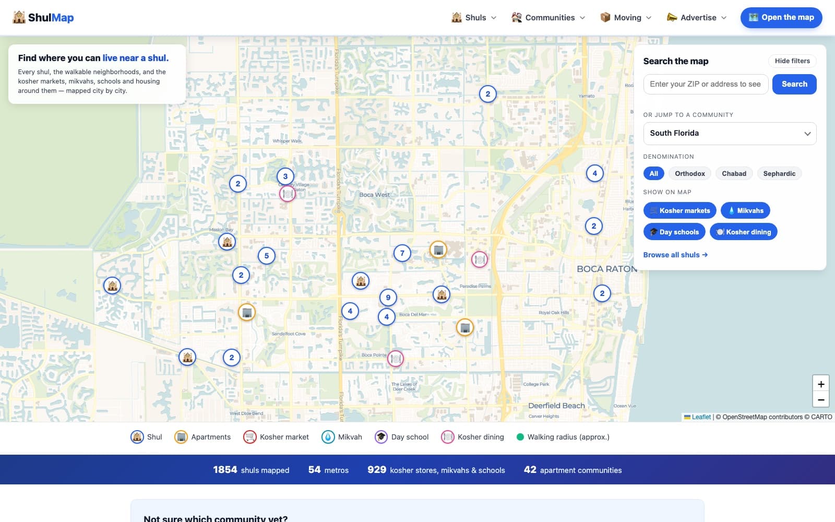Image resolution: width=835 pixels, height=522 pixels.
Task: Filter by Sephardic denomination
Action: point(779,174)
